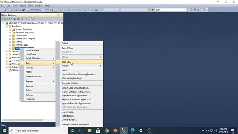Click the Find in Files icon beside HGM box
The height and width of the screenshot is (134, 238).
(x=152, y=10)
